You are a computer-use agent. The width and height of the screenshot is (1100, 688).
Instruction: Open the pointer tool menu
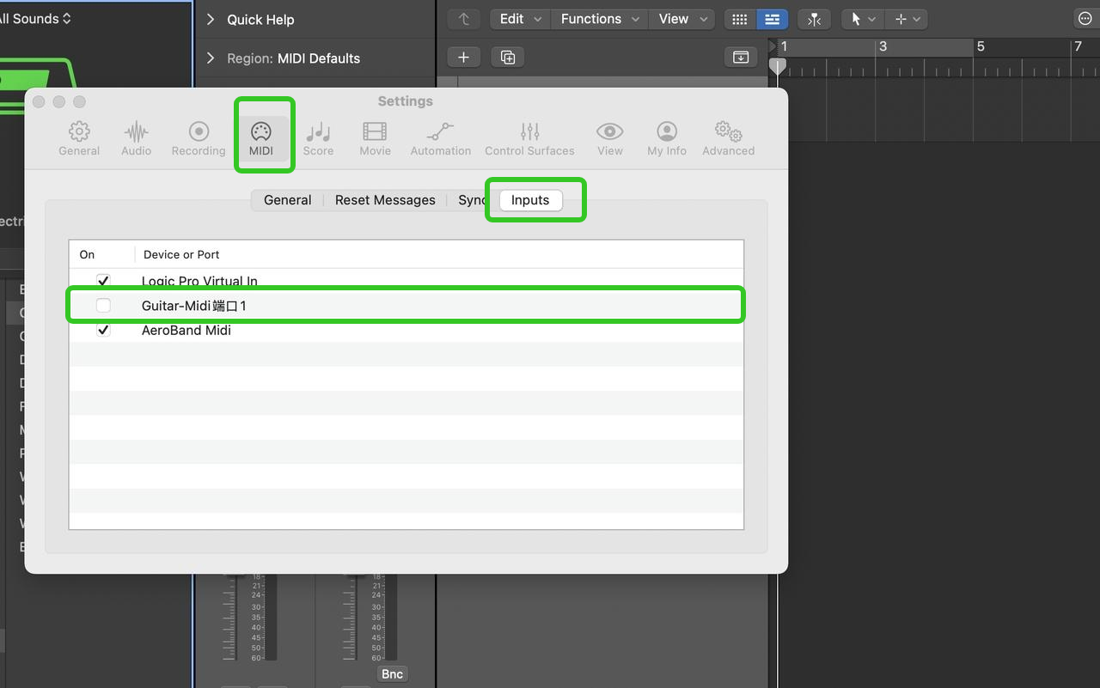pos(862,19)
